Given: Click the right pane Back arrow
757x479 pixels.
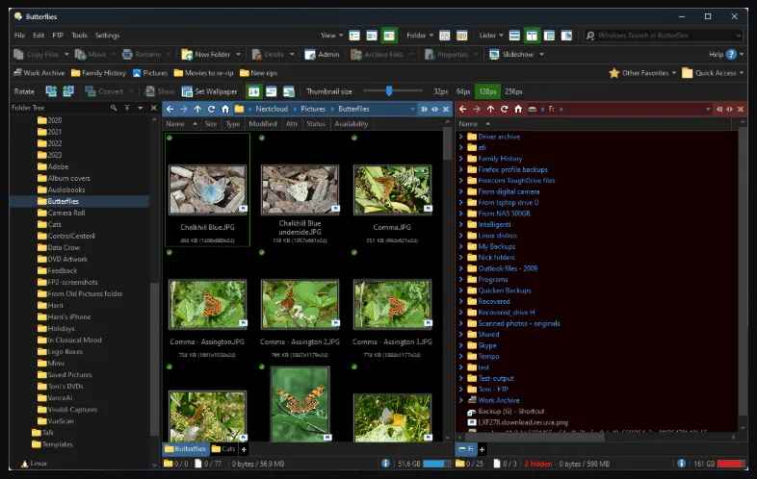Looking at the screenshot, I should click(462, 109).
